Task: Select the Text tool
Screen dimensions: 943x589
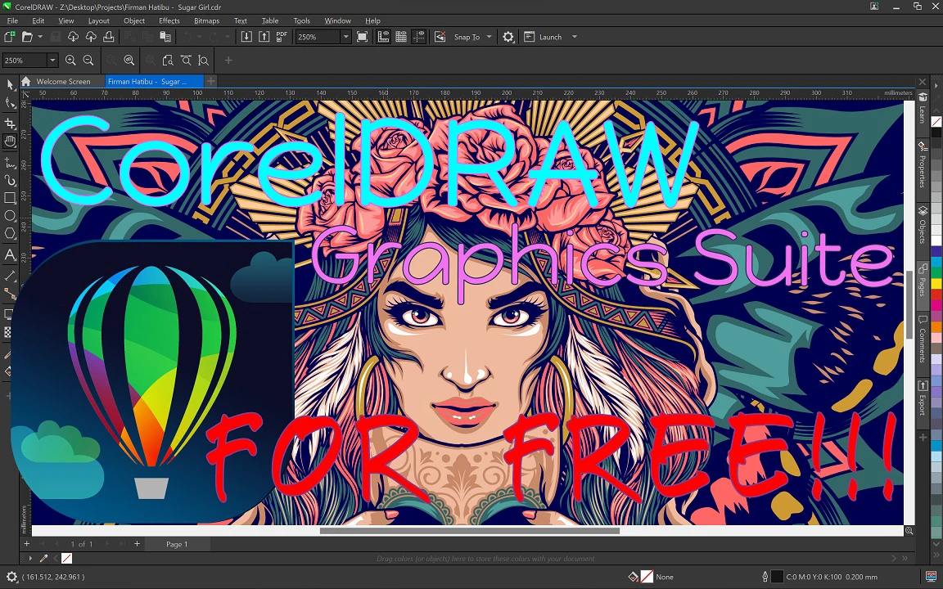Action: pyautogui.click(x=10, y=255)
